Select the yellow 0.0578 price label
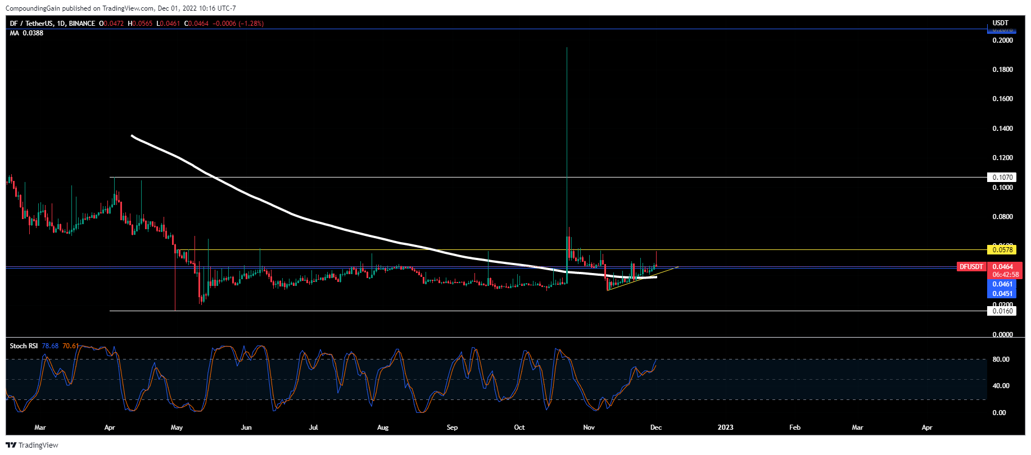Screen dimensions: 1031x455 1002,249
